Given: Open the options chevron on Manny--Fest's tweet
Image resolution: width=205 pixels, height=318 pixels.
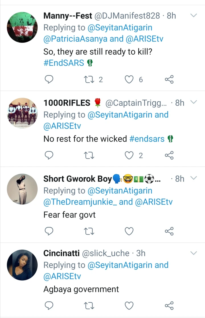Looking at the screenshot, I should tap(194, 15).
